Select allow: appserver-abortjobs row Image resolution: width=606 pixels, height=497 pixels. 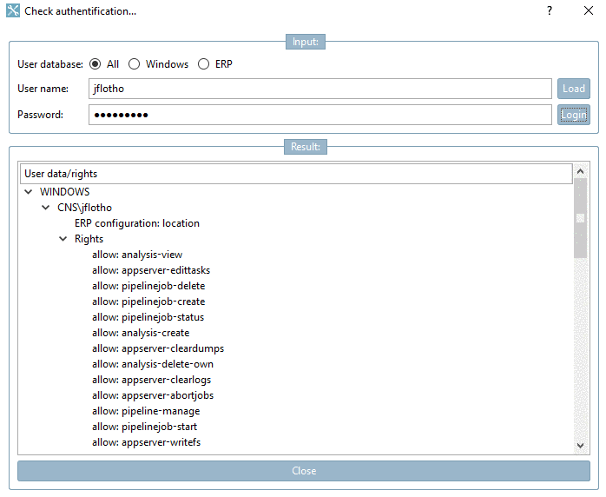pos(153,395)
